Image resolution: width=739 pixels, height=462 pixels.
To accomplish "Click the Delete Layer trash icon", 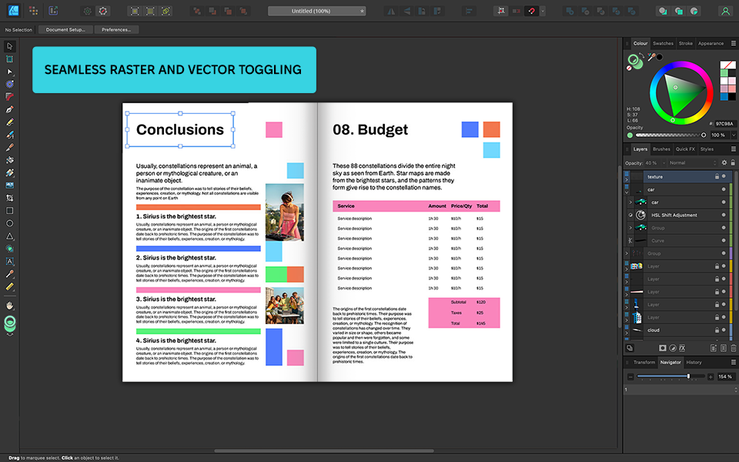I will point(734,348).
